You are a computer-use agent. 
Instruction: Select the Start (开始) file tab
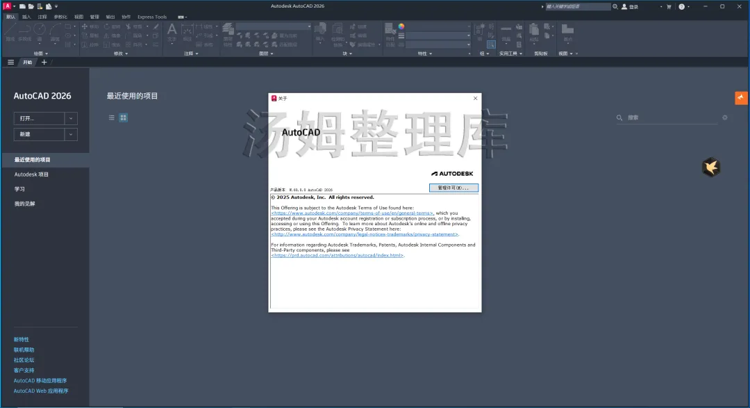click(x=27, y=63)
